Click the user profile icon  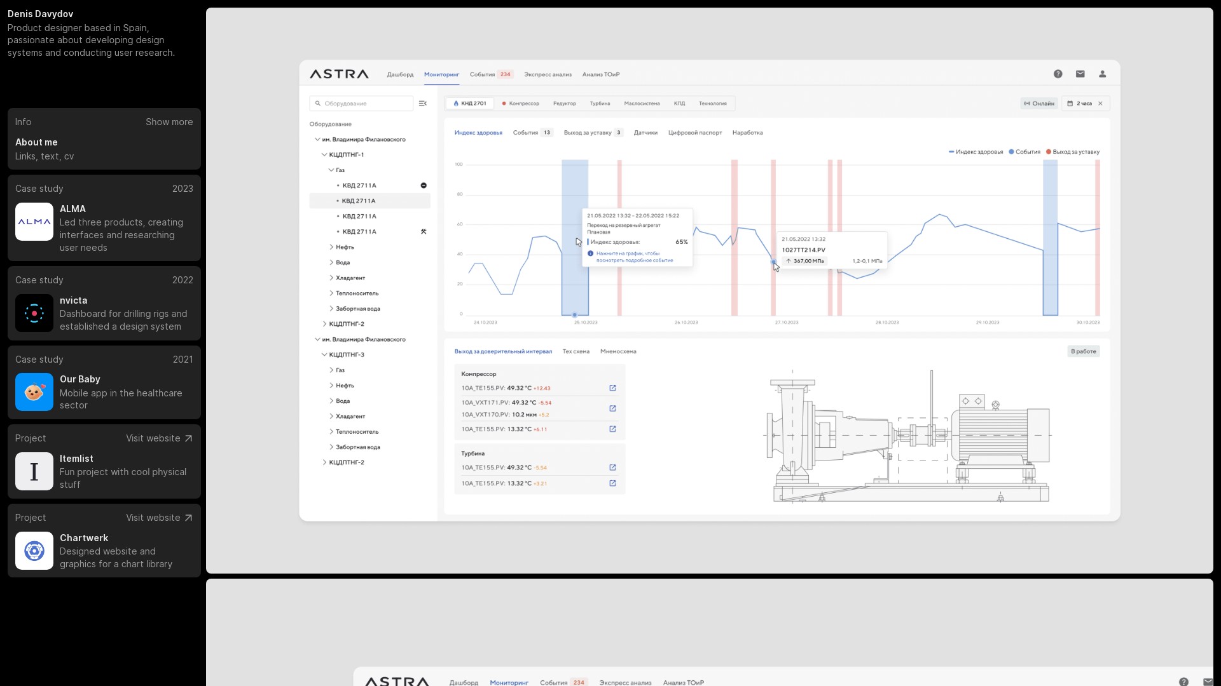(x=1102, y=74)
